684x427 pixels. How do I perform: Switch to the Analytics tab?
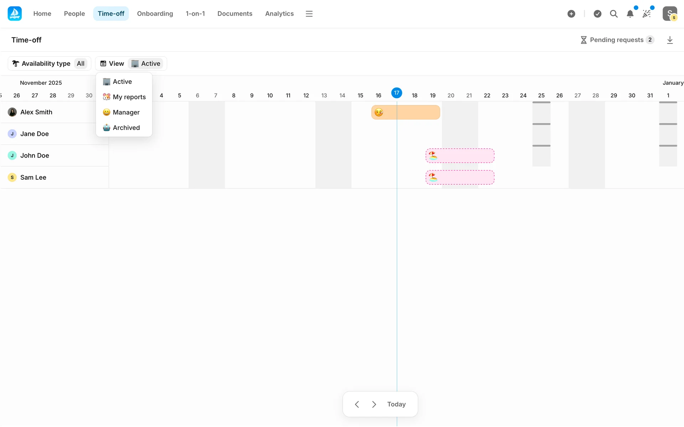pyautogui.click(x=279, y=14)
